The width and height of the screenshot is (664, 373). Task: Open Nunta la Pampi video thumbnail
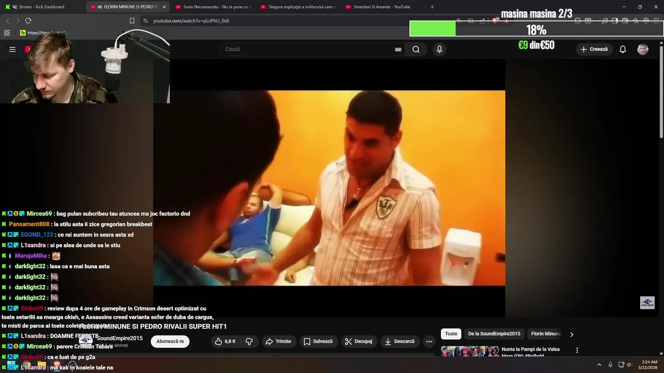pos(470,351)
